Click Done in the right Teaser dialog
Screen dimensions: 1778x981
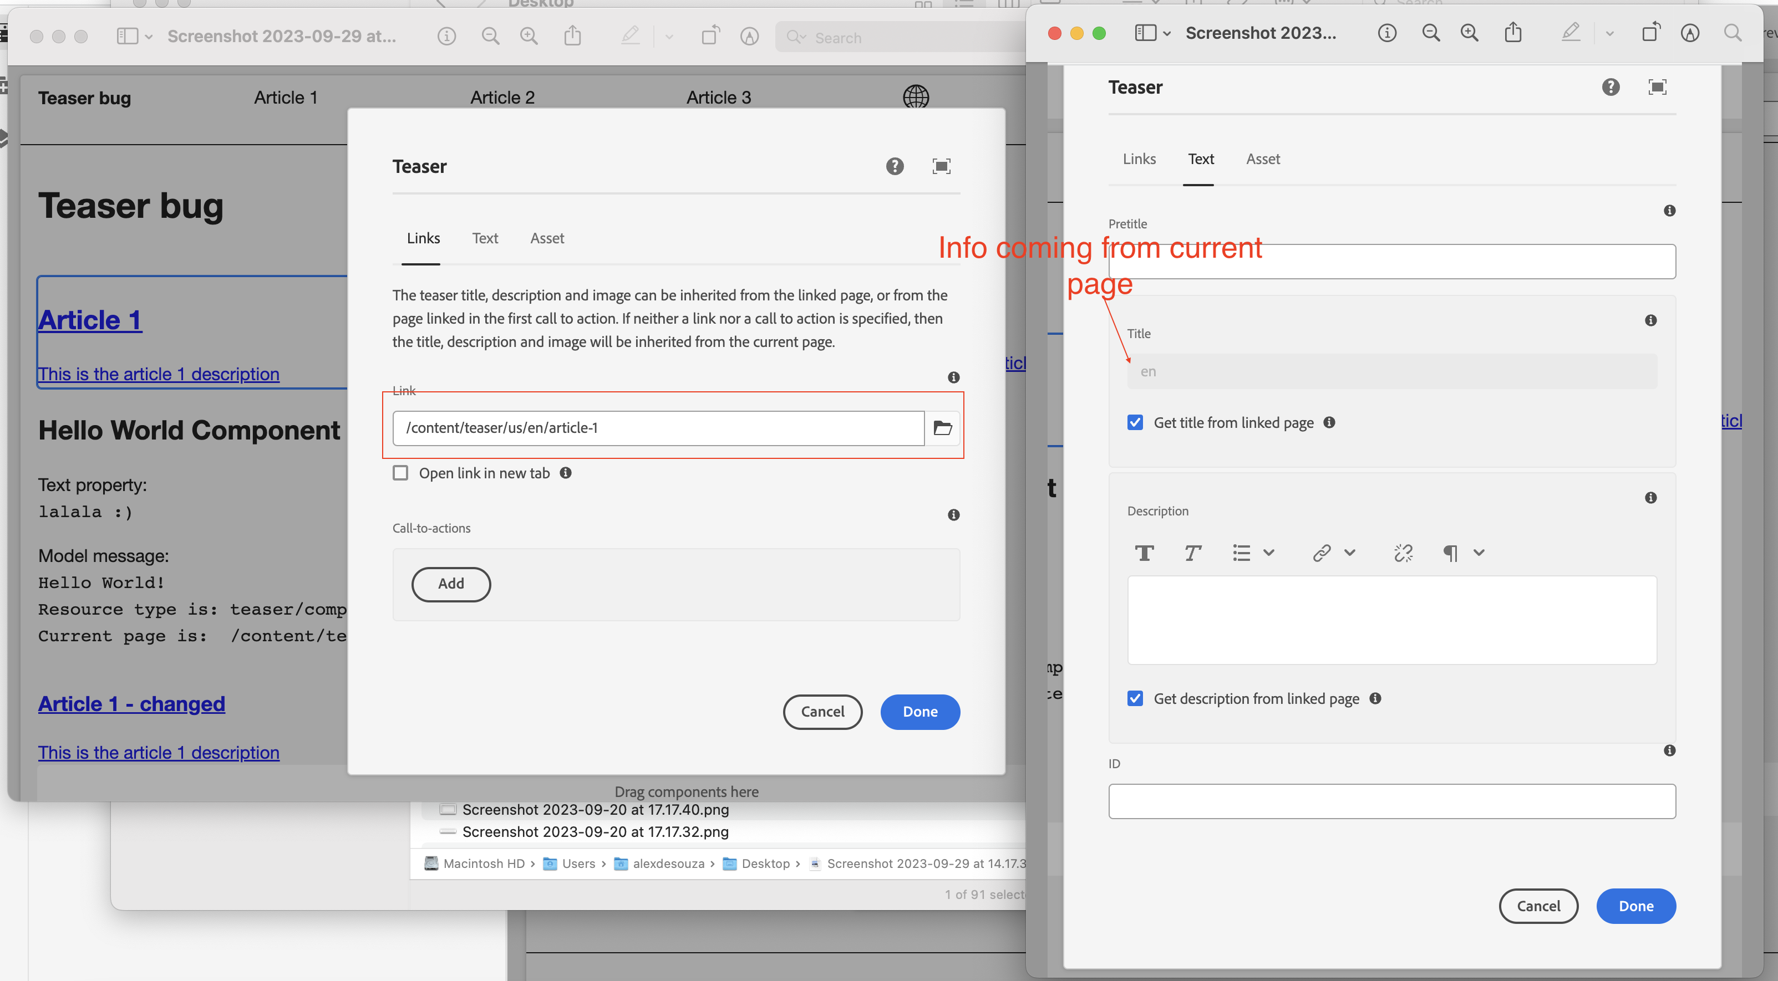tap(1636, 907)
